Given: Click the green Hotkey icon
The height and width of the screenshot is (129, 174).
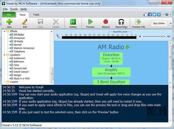Looking at the screenshot, I should (73, 22).
